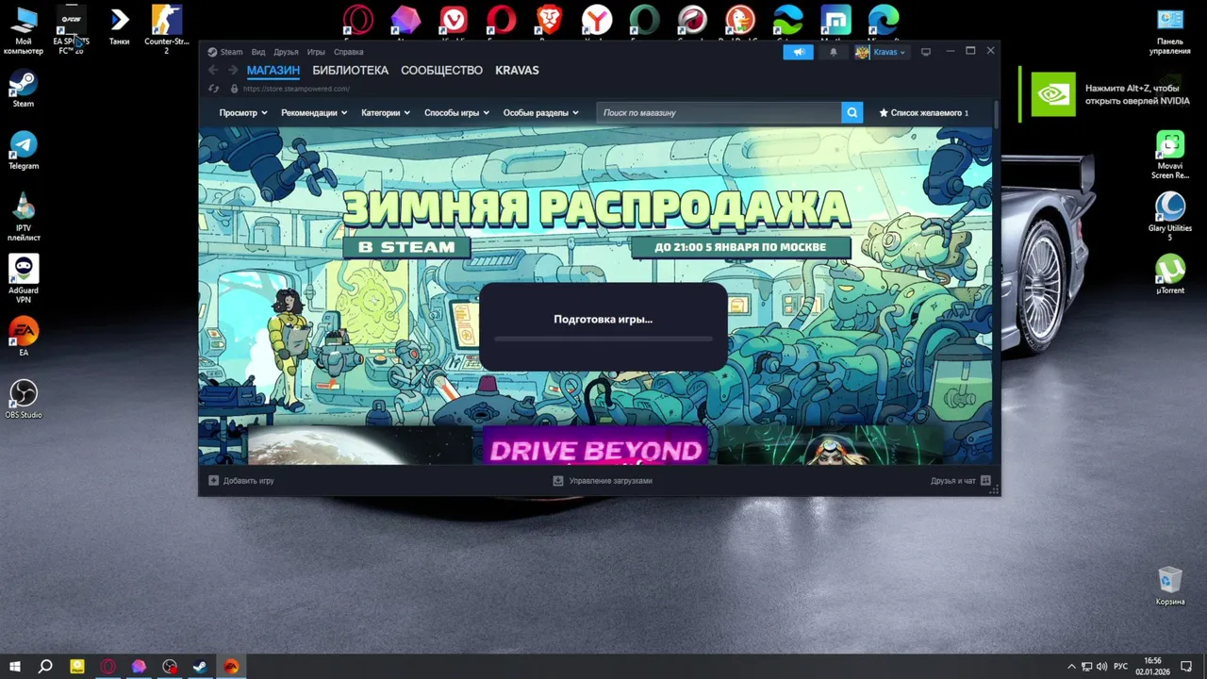Expand the Способы игры dropdown

[x=456, y=112]
